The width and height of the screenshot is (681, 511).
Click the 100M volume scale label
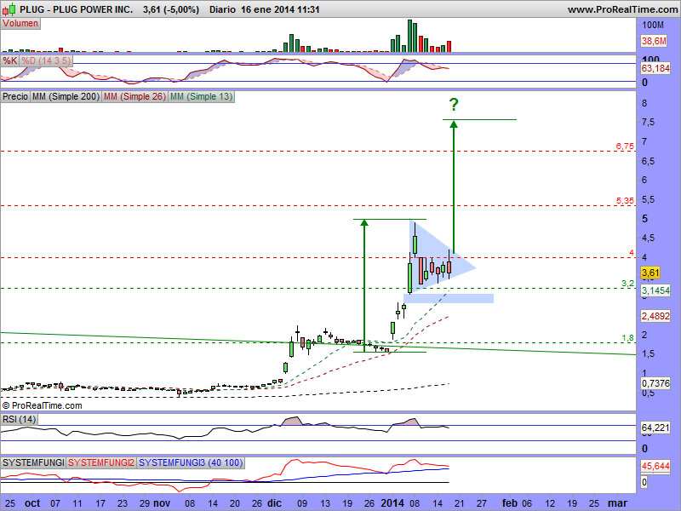(653, 25)
